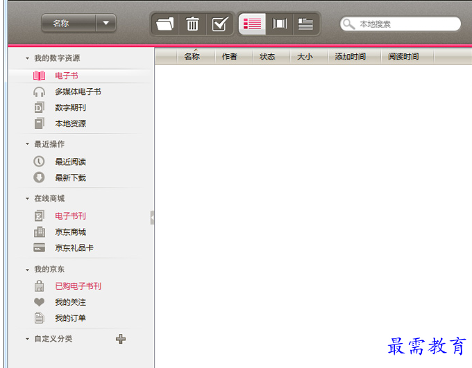472x368 pixels.
Task: Click the heart icon for 我的关注
Action: point(39,302)
